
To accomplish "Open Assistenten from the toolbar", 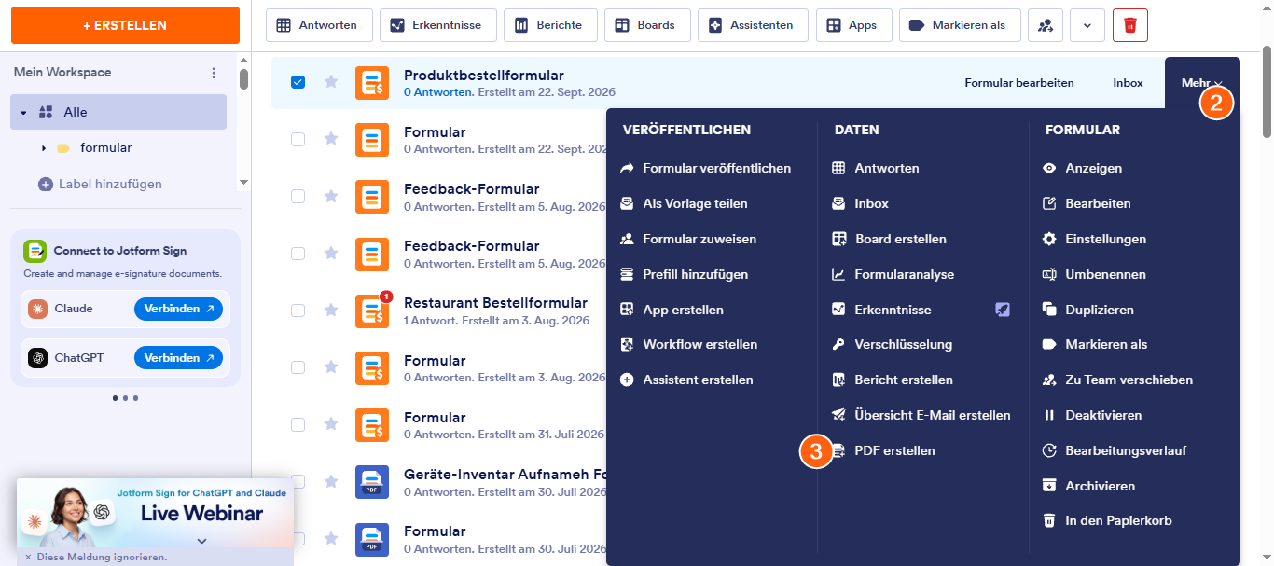I will pos(753,25).
